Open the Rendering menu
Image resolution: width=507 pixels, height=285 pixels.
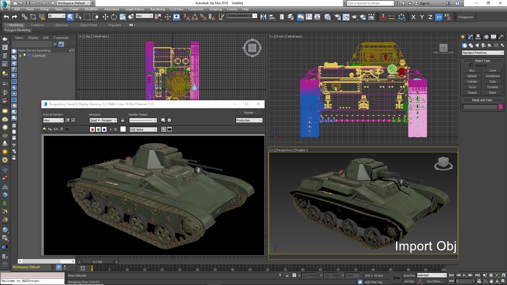(157, 9)
